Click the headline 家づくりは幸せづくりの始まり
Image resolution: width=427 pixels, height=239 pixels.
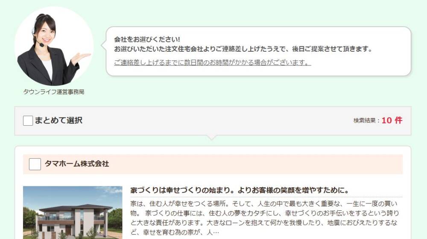[240, 190]
